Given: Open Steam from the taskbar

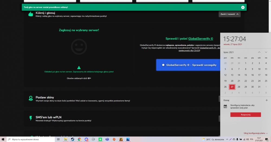Looking at the screenshot, I should pos(72,139).
